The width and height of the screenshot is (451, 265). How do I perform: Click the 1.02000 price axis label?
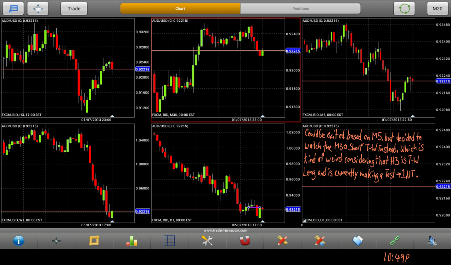[x=293, y=132]
